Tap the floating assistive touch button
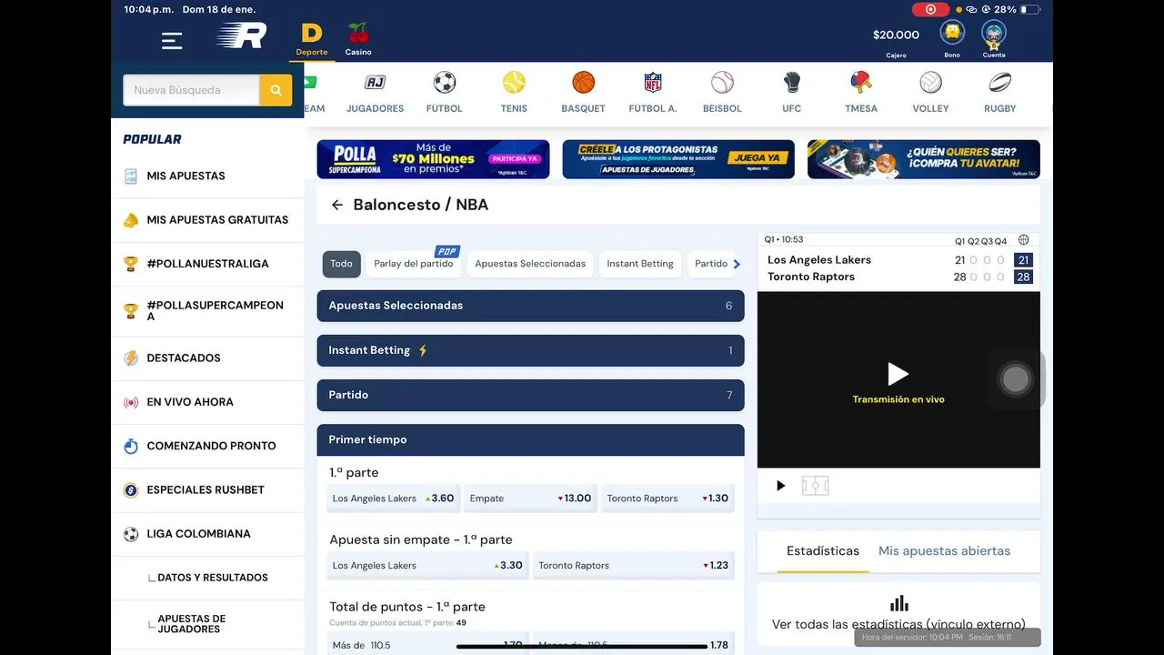 (x=1016, y=379)
